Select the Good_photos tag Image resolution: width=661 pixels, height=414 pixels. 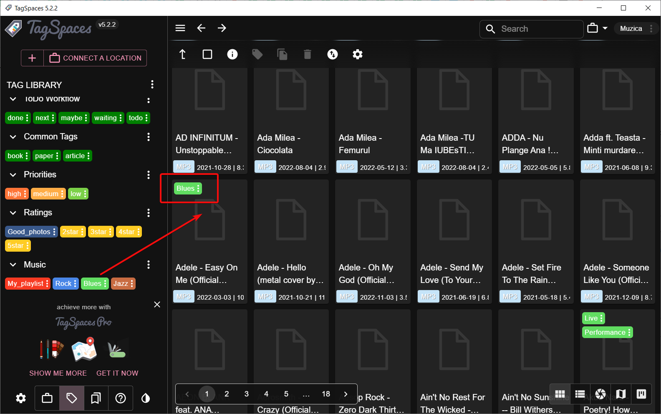coord(31,232)
